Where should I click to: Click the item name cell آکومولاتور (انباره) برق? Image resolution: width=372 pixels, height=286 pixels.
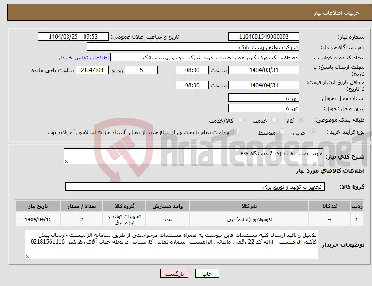coord(249,219)
